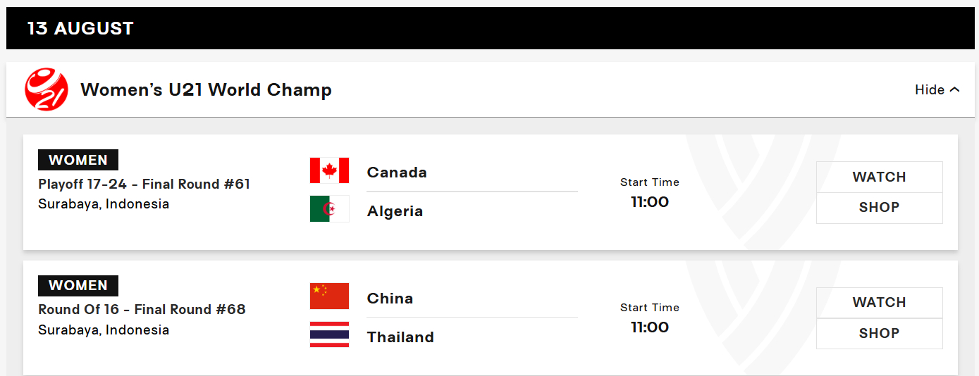Watch the China vs Thailand match
Screen dimensions: 979x376
point(879,303)
